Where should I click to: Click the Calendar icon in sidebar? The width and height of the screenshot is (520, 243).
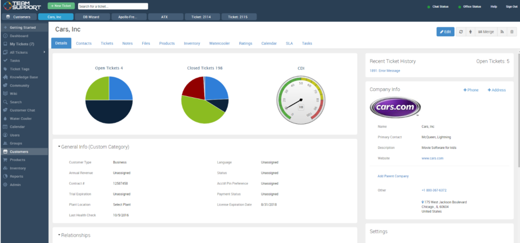tap(5, 127)
